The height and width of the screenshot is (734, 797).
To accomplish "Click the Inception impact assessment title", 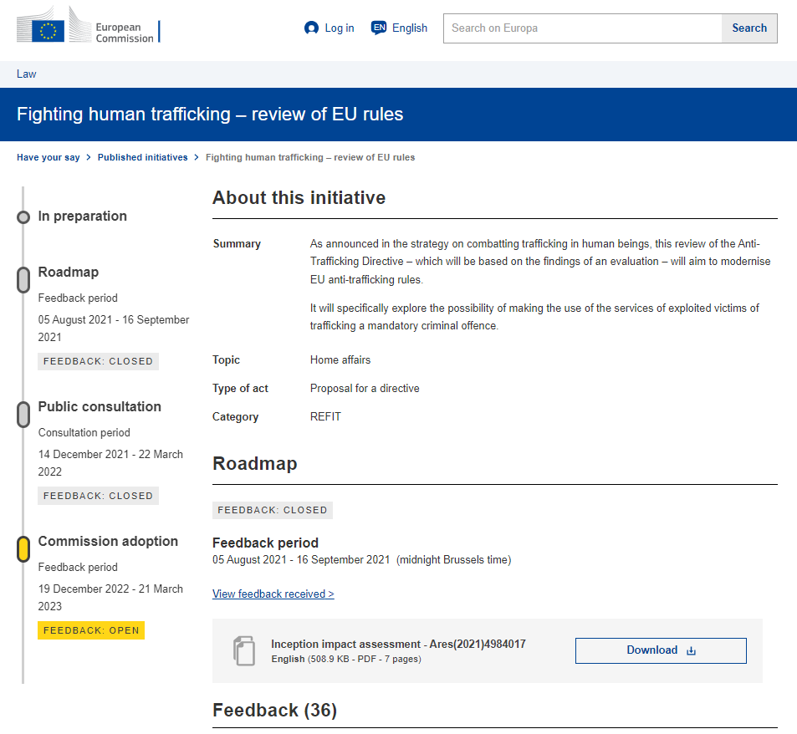I will (398, 644).
